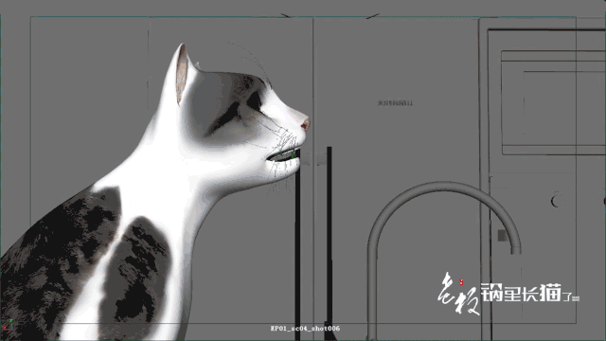The height and width of the screenshot is (341, 606).
Task: Select the cat's eye
Action: (255, 101)
